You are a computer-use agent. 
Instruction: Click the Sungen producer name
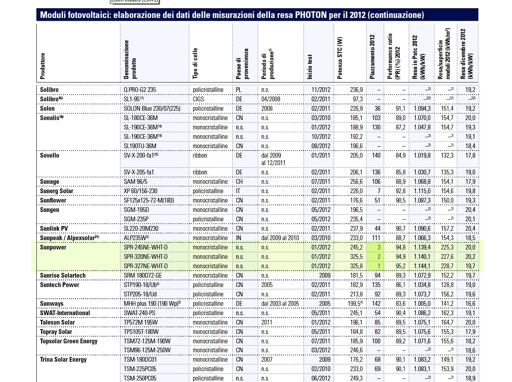click(x=50, y=210)
